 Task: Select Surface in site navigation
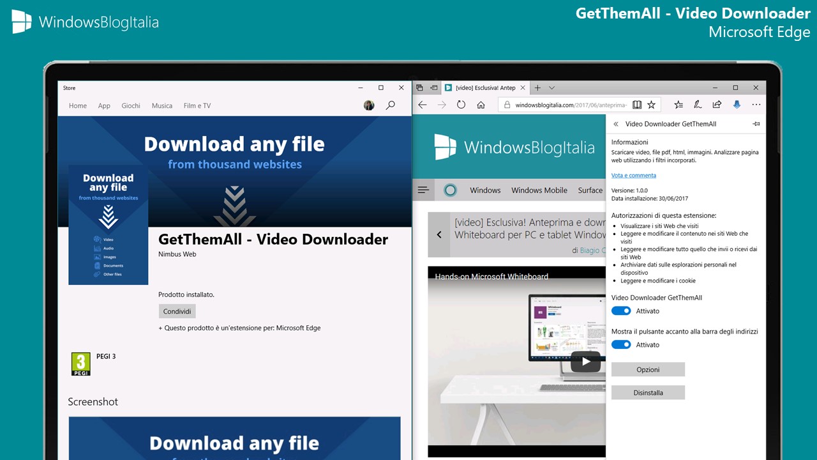[590, 190]
